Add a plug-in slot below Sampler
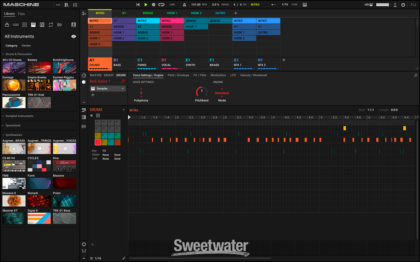 coord(93,95)
